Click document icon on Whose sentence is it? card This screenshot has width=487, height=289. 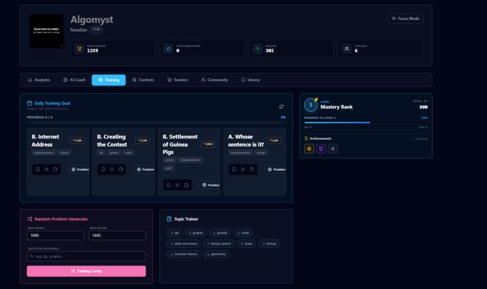251,170
